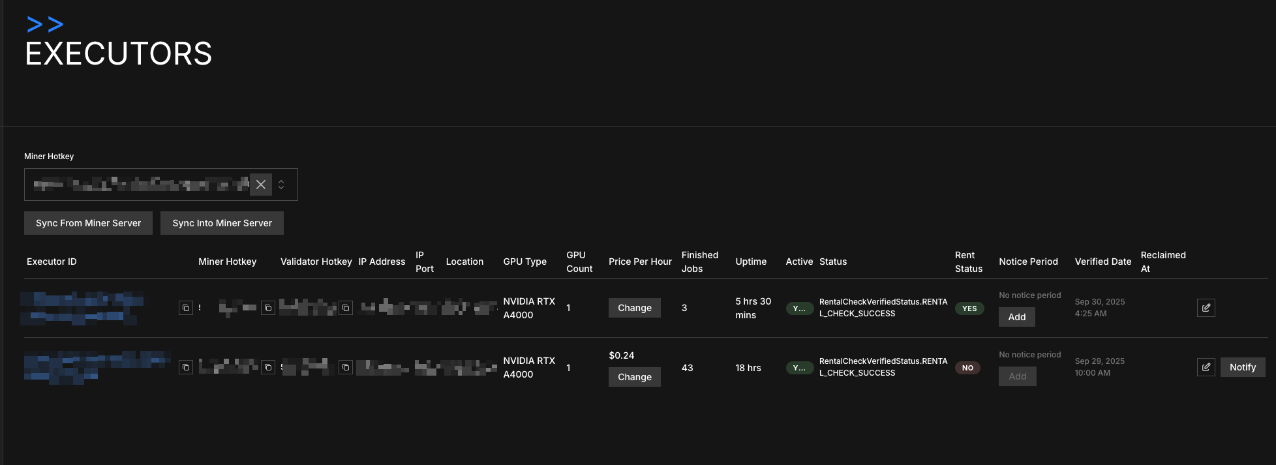Expand the Miner Hotkey selector arrows
Viewport: 1276px width, 465px height.
click(x=281, y=185)
